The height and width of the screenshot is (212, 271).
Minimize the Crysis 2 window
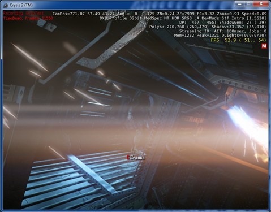click(240, 3)
